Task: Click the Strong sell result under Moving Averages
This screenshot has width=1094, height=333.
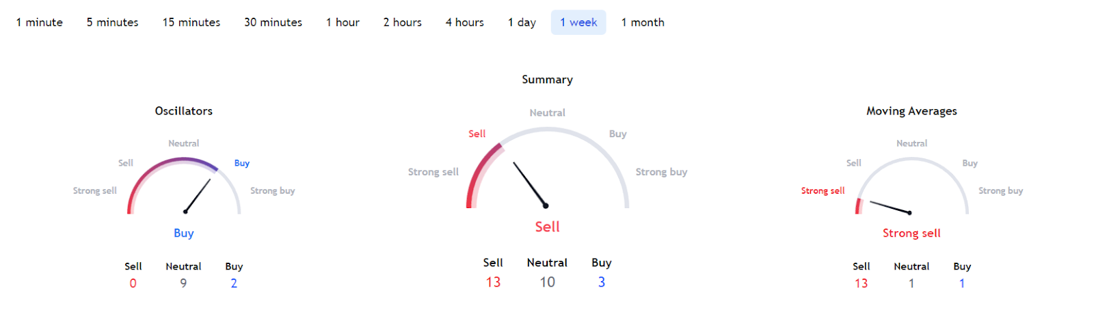Action: (x=911, y=233)
